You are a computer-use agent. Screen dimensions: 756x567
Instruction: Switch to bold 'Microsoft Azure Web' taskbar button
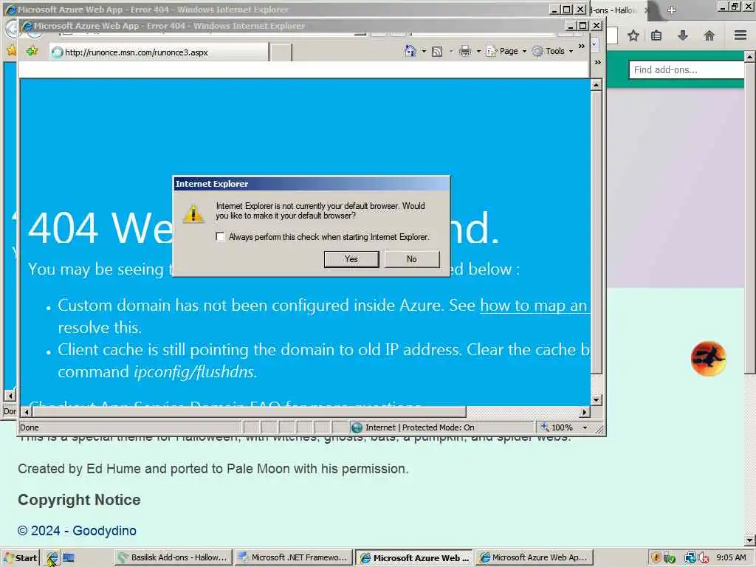[x=415, y=557]
